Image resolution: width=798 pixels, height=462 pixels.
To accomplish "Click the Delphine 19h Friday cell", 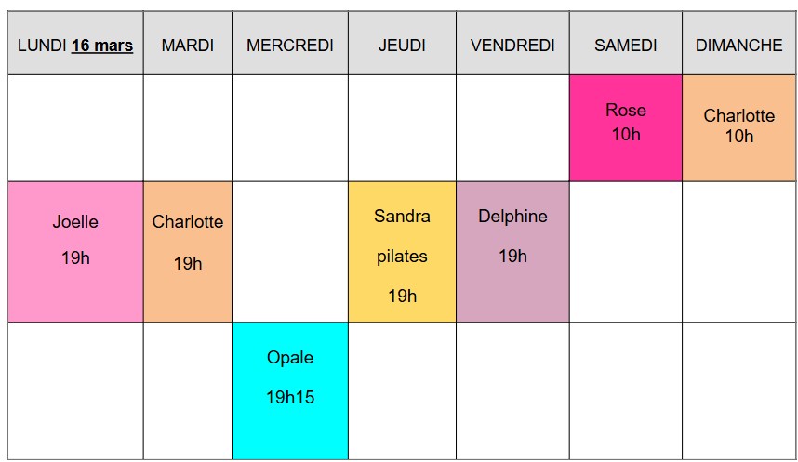I will coord(512,252).
